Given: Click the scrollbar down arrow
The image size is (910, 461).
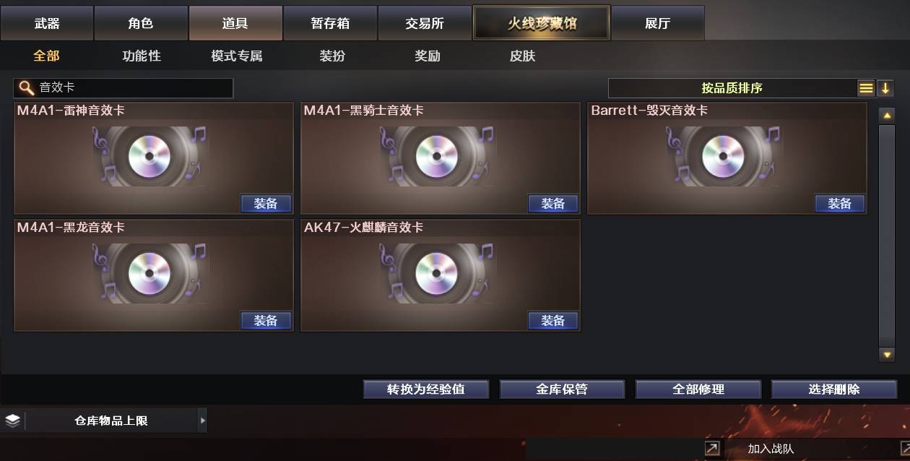Looking at the screenshot, I should pyautogui.click(x=887, y=354).
